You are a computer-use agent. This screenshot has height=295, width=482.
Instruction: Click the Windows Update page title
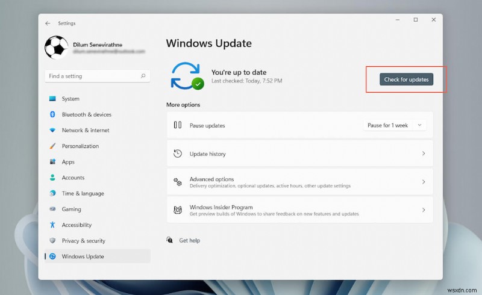tap(208, 43)
